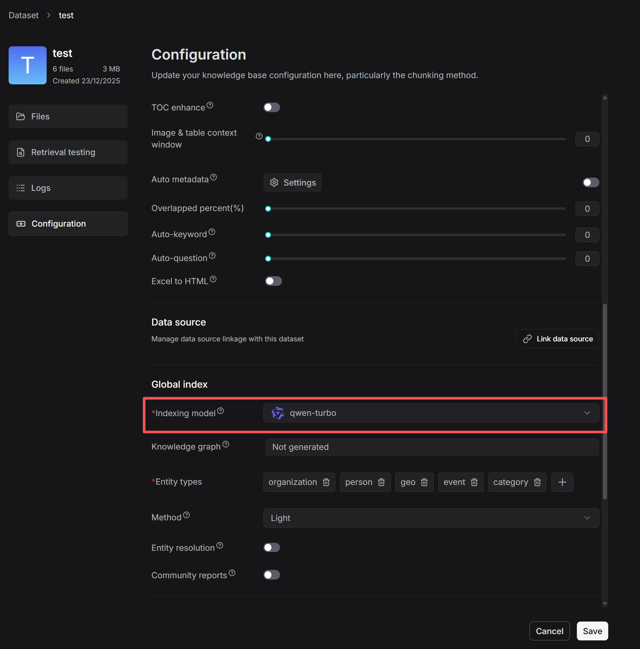This screenshot has width=640, height=649.
Task: Open the Indexing model dropdown
Action: click(431, 413)
